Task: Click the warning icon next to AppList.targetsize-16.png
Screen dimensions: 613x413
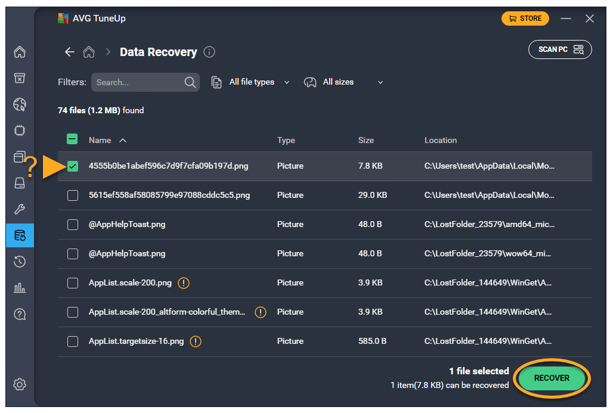Action: (196, 341)
